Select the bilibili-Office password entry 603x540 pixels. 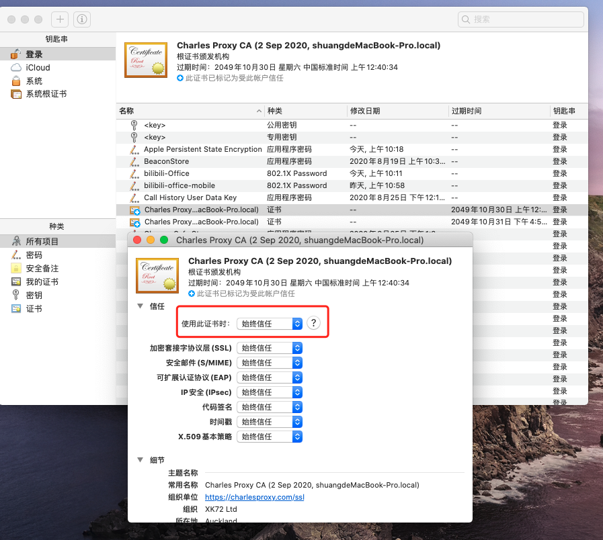167,173
